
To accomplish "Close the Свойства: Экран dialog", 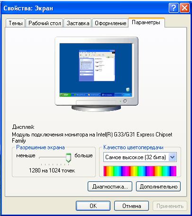I will tap(184, 8).
